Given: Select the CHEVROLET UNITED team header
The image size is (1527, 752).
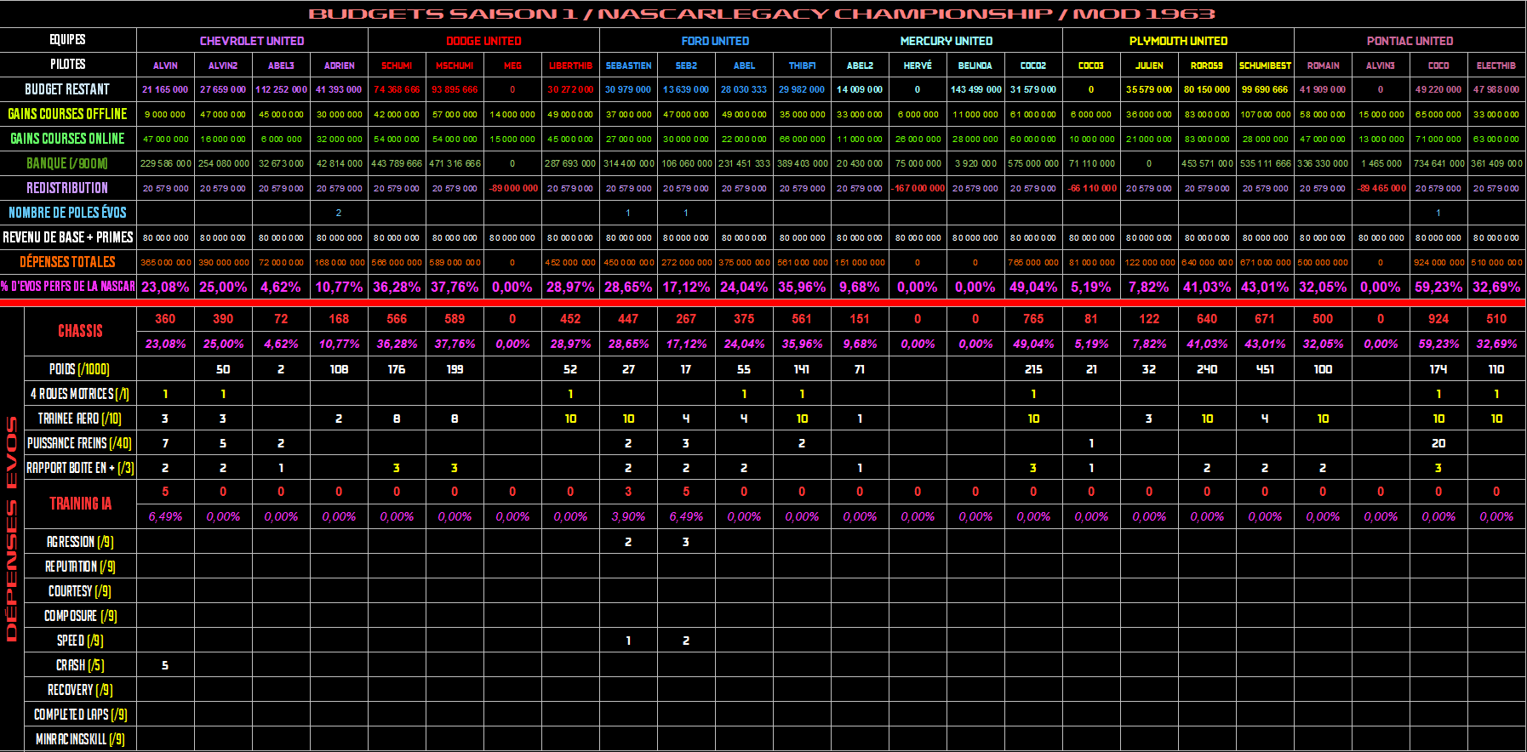Looking at the screenshot, I should [x=252, y=41].
